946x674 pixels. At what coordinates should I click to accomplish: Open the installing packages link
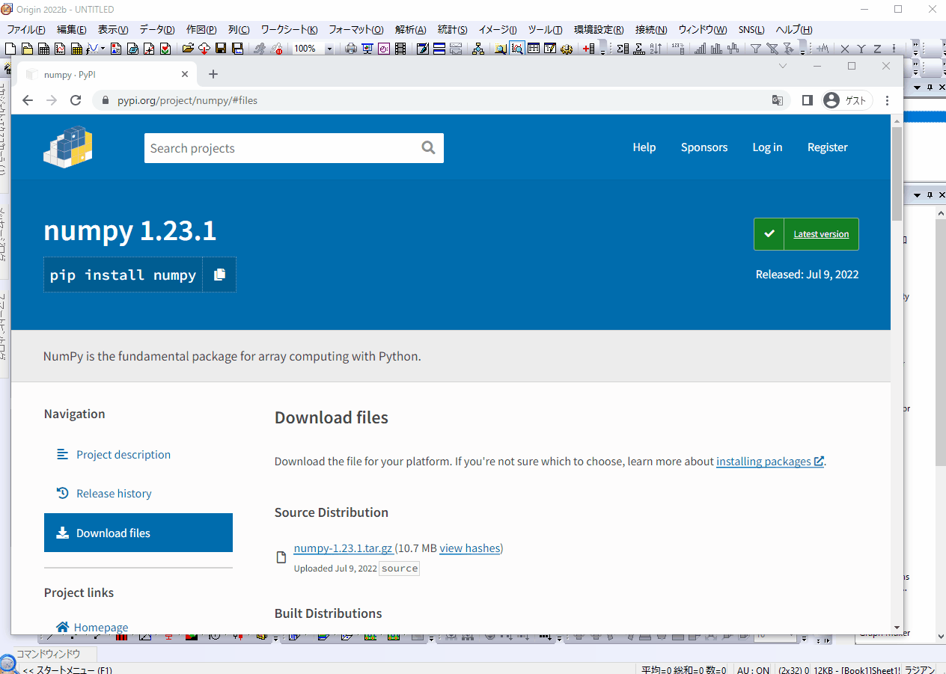coord(770,462)
